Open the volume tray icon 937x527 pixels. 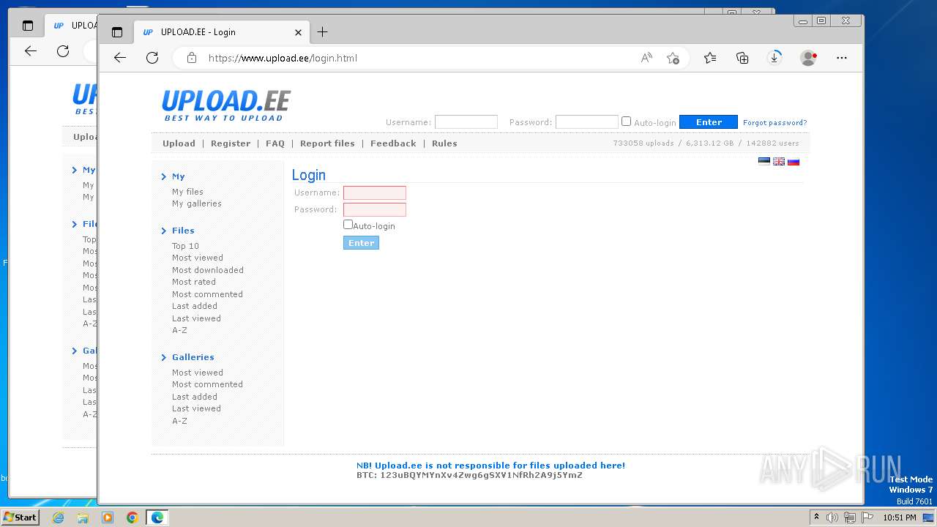tap(832, 517)
